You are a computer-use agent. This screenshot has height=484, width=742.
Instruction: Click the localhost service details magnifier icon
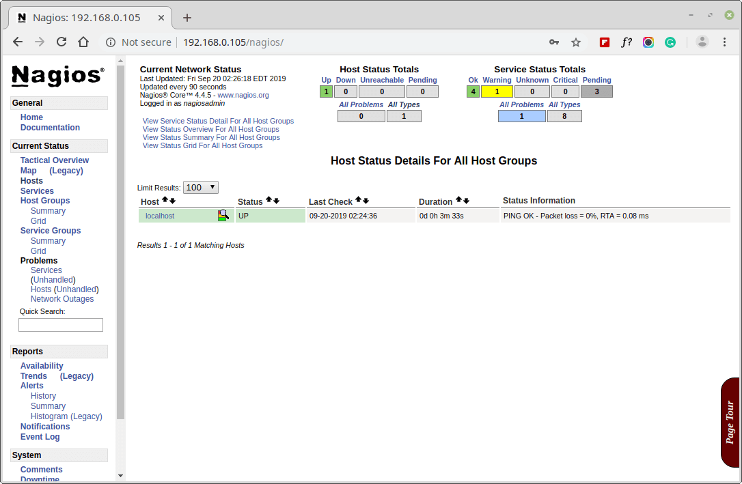click(223, 216)
